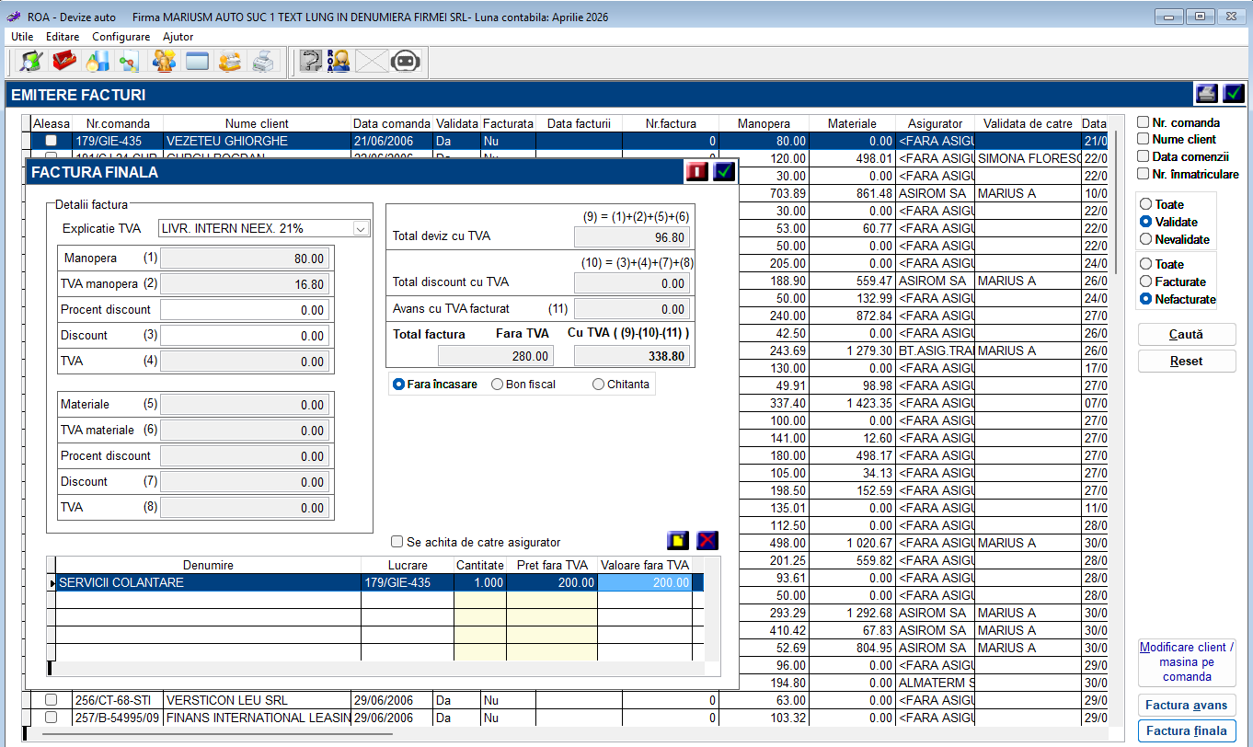Open the printer icon in the main toolbar
The image size is (1253, 747).
point(263,62)
